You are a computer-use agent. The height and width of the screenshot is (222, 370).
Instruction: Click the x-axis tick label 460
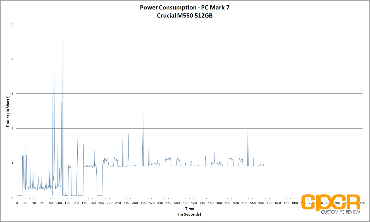click(211, 203)
